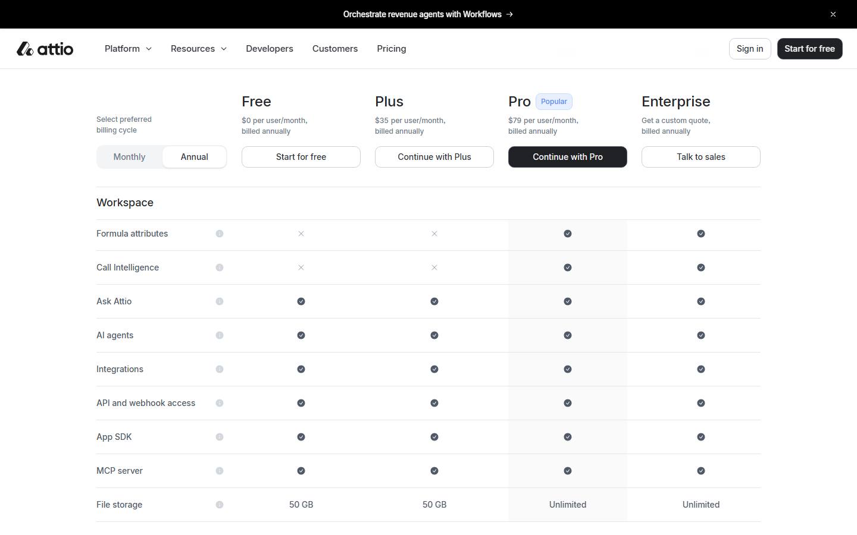Click Talk to sales button

[701, 157]
